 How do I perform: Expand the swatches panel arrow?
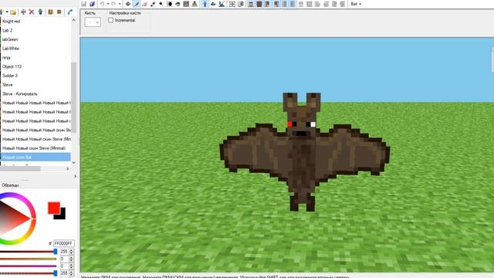pos(75,176)
